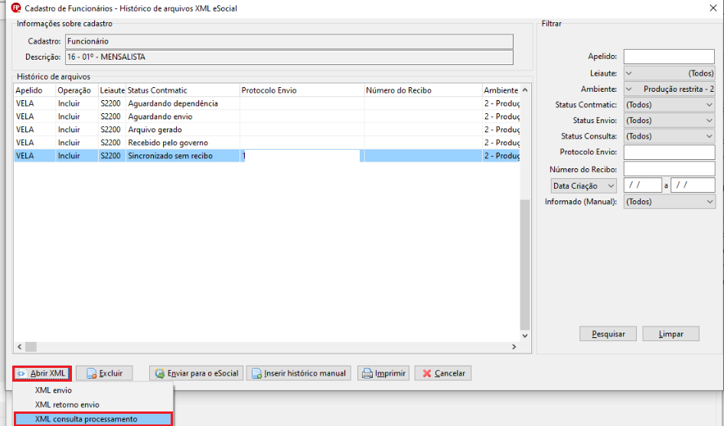This screenshot has width=724, height=426.
Task: Select the row Recebido pelo governo
Action: pos(267,142)
